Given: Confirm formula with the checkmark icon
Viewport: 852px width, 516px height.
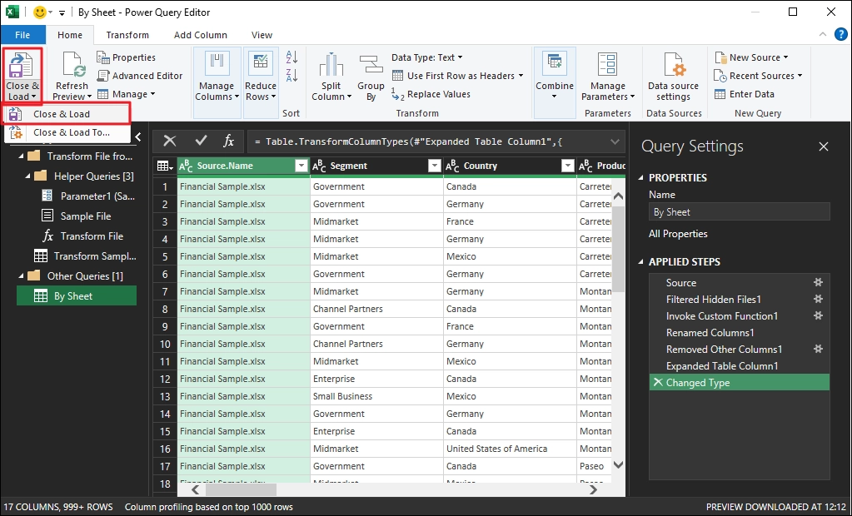Looking at the screenshot, I should tap(200, 141).
